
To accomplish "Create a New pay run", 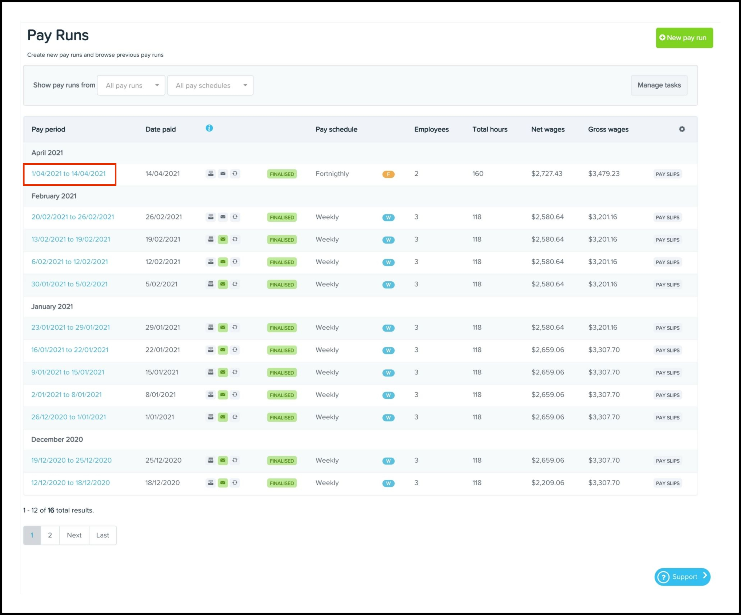I will [684, 38].
